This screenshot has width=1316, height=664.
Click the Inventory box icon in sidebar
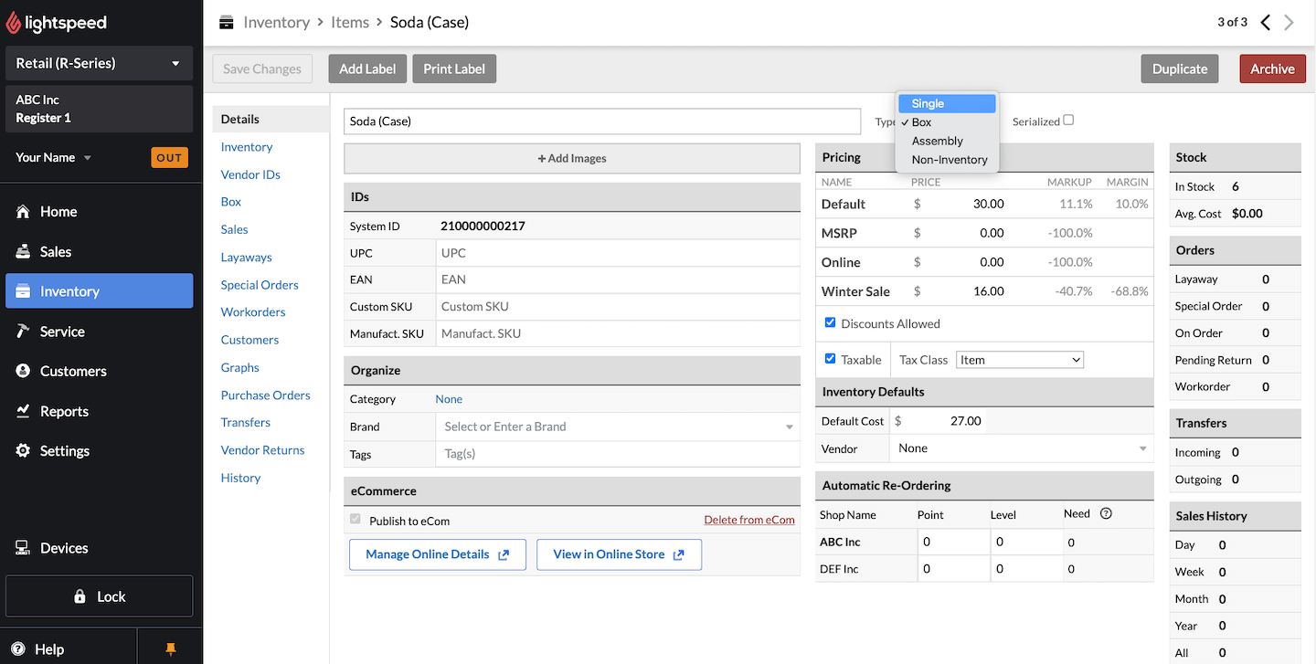pyautogui.click(x=23, y=291)
